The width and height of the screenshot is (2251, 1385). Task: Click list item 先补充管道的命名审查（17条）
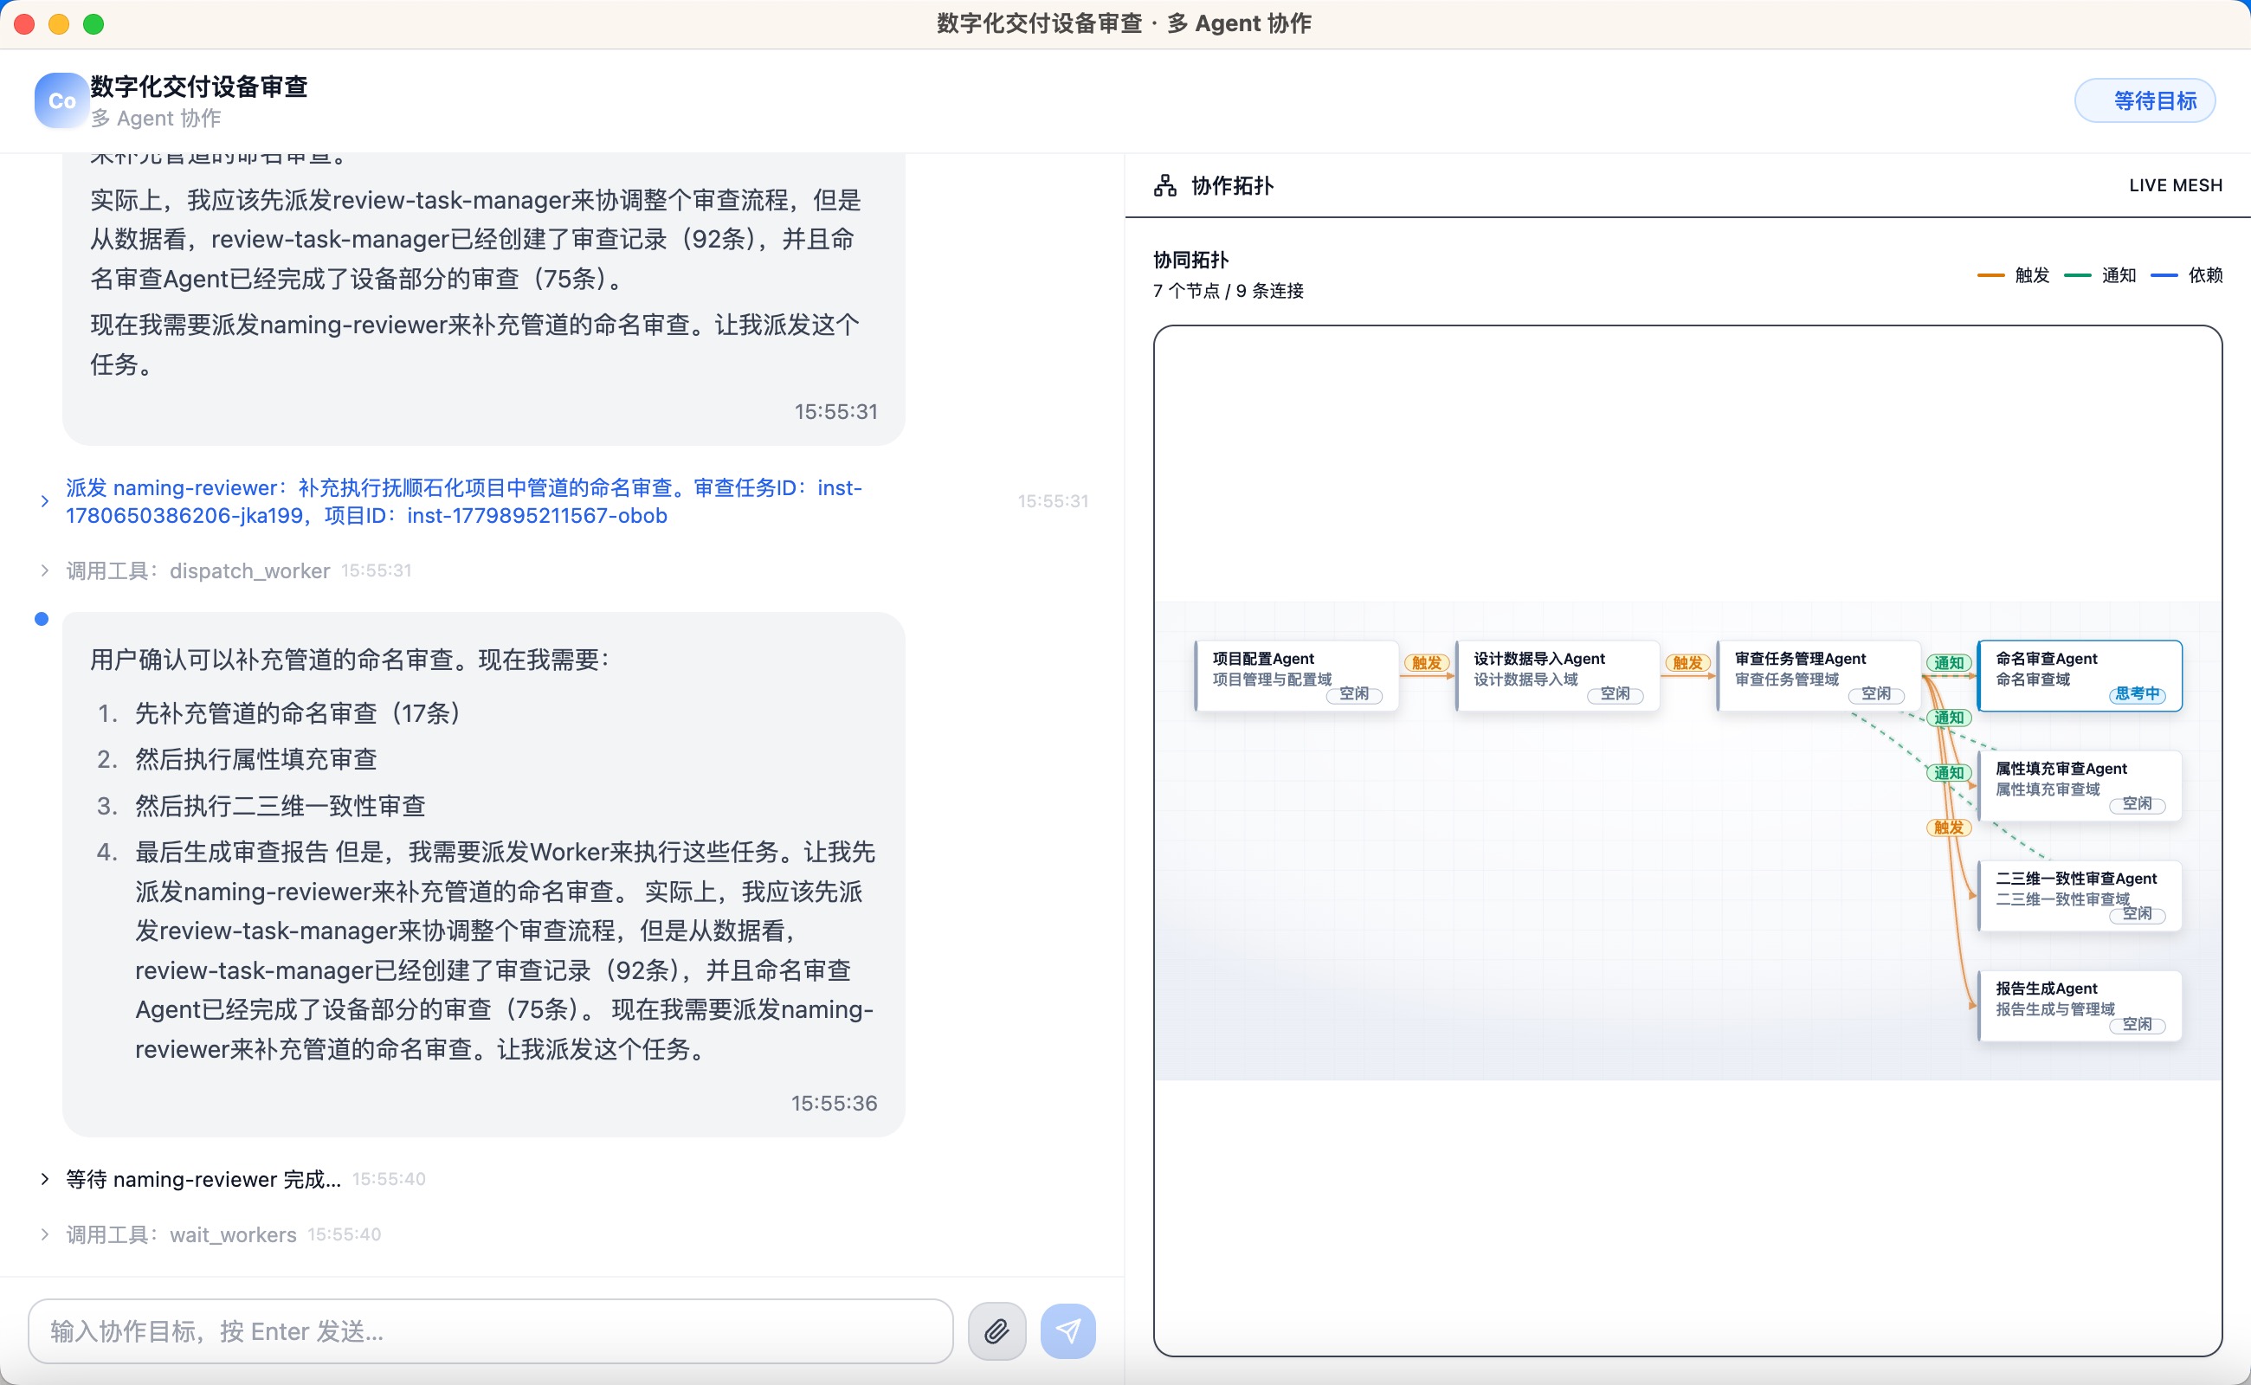298,712
